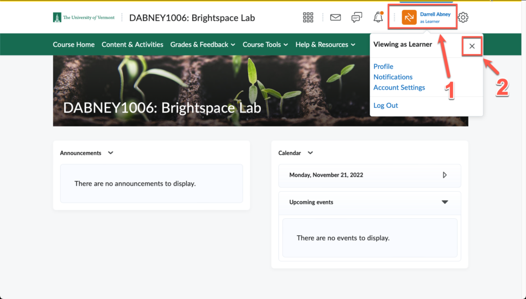Log out of the learner account
The width and height of the screenshot is (526, 299).
click(385, 105)
